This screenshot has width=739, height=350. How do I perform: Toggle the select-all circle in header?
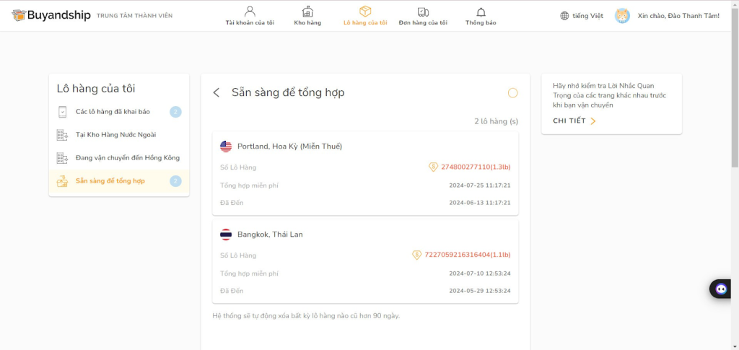(x=513, y=93)
